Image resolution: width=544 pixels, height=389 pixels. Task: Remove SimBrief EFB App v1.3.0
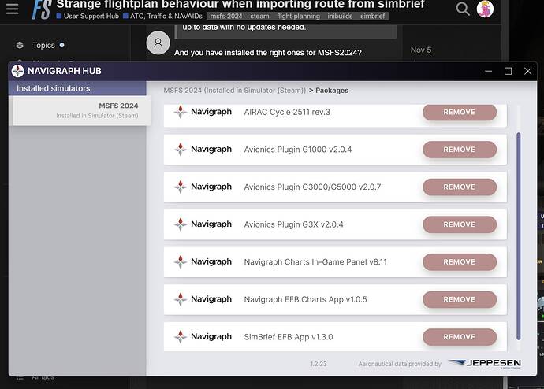[460, 336]
